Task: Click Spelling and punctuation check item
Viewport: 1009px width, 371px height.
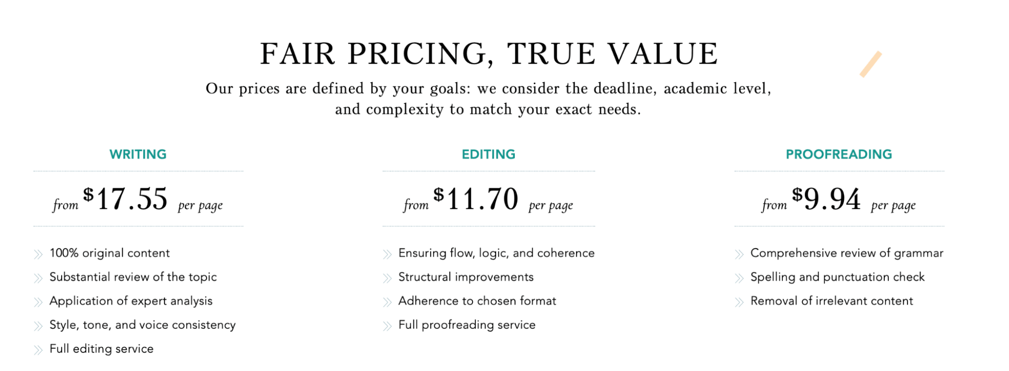Action: [x=837, y=277]
